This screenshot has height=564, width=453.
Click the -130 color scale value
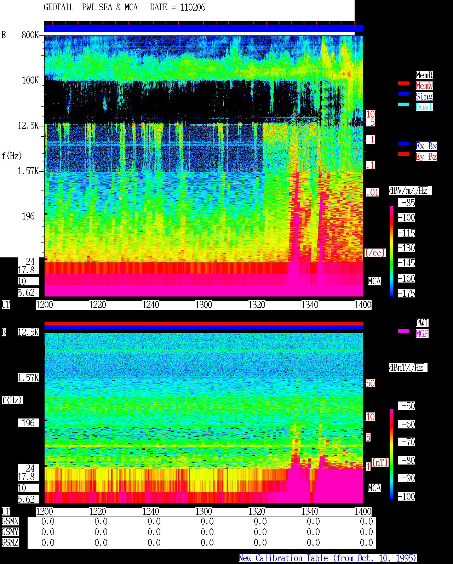pyautogui.click(x=407, y=248)
